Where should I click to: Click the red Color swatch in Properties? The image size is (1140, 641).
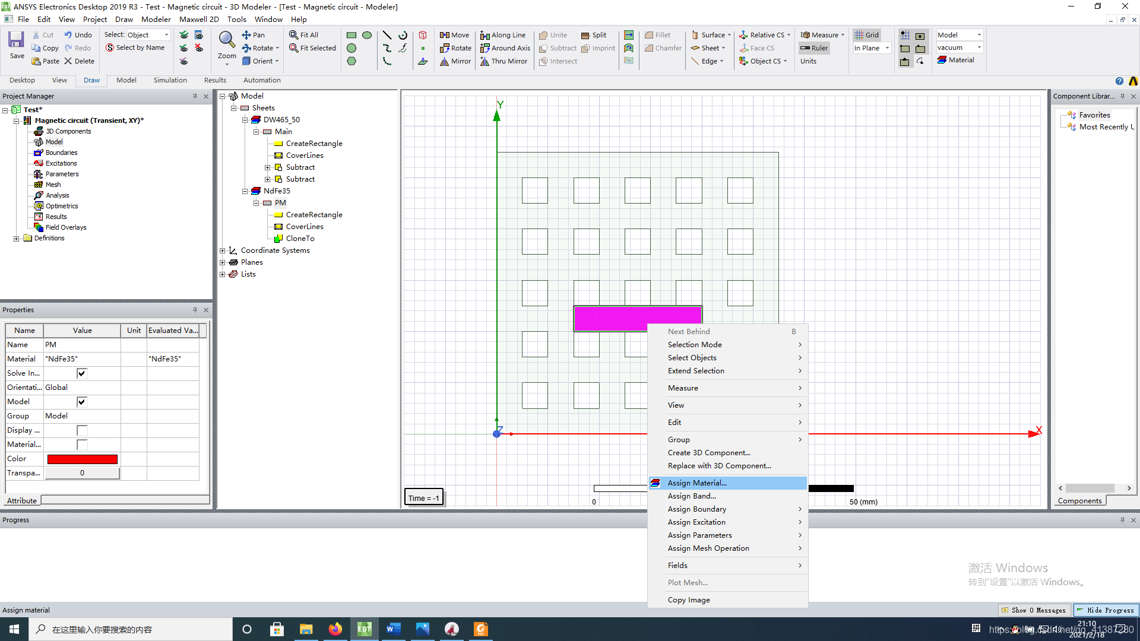coord(83,459)
